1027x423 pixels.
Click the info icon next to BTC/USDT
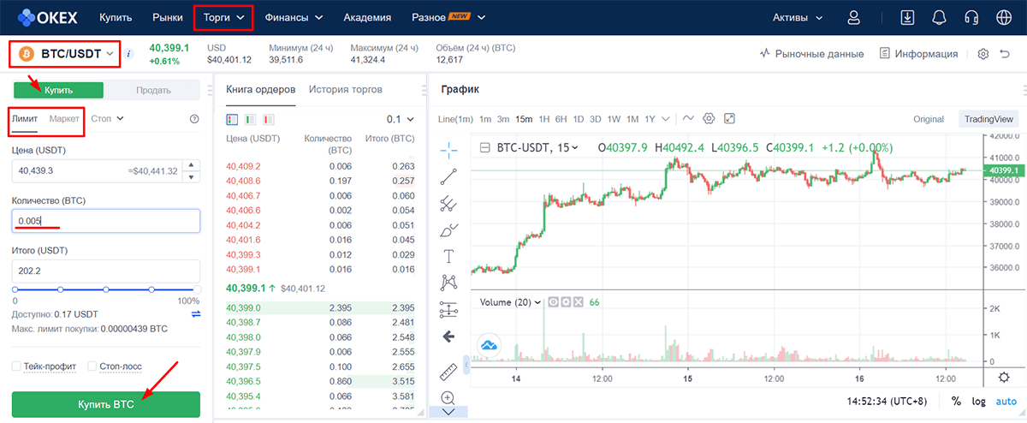(x=129, y=53)
